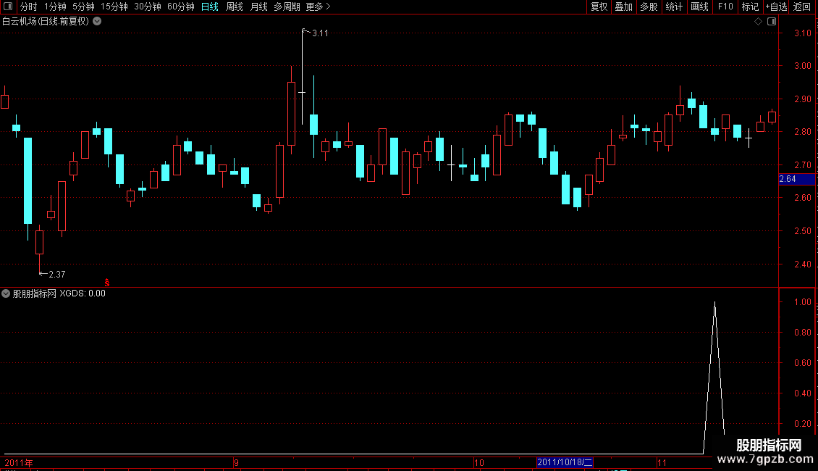Click the 2011年 label on time axis
Image resolution: width=818 pixels, height=471 pixels.
click(x=19, y=462)
